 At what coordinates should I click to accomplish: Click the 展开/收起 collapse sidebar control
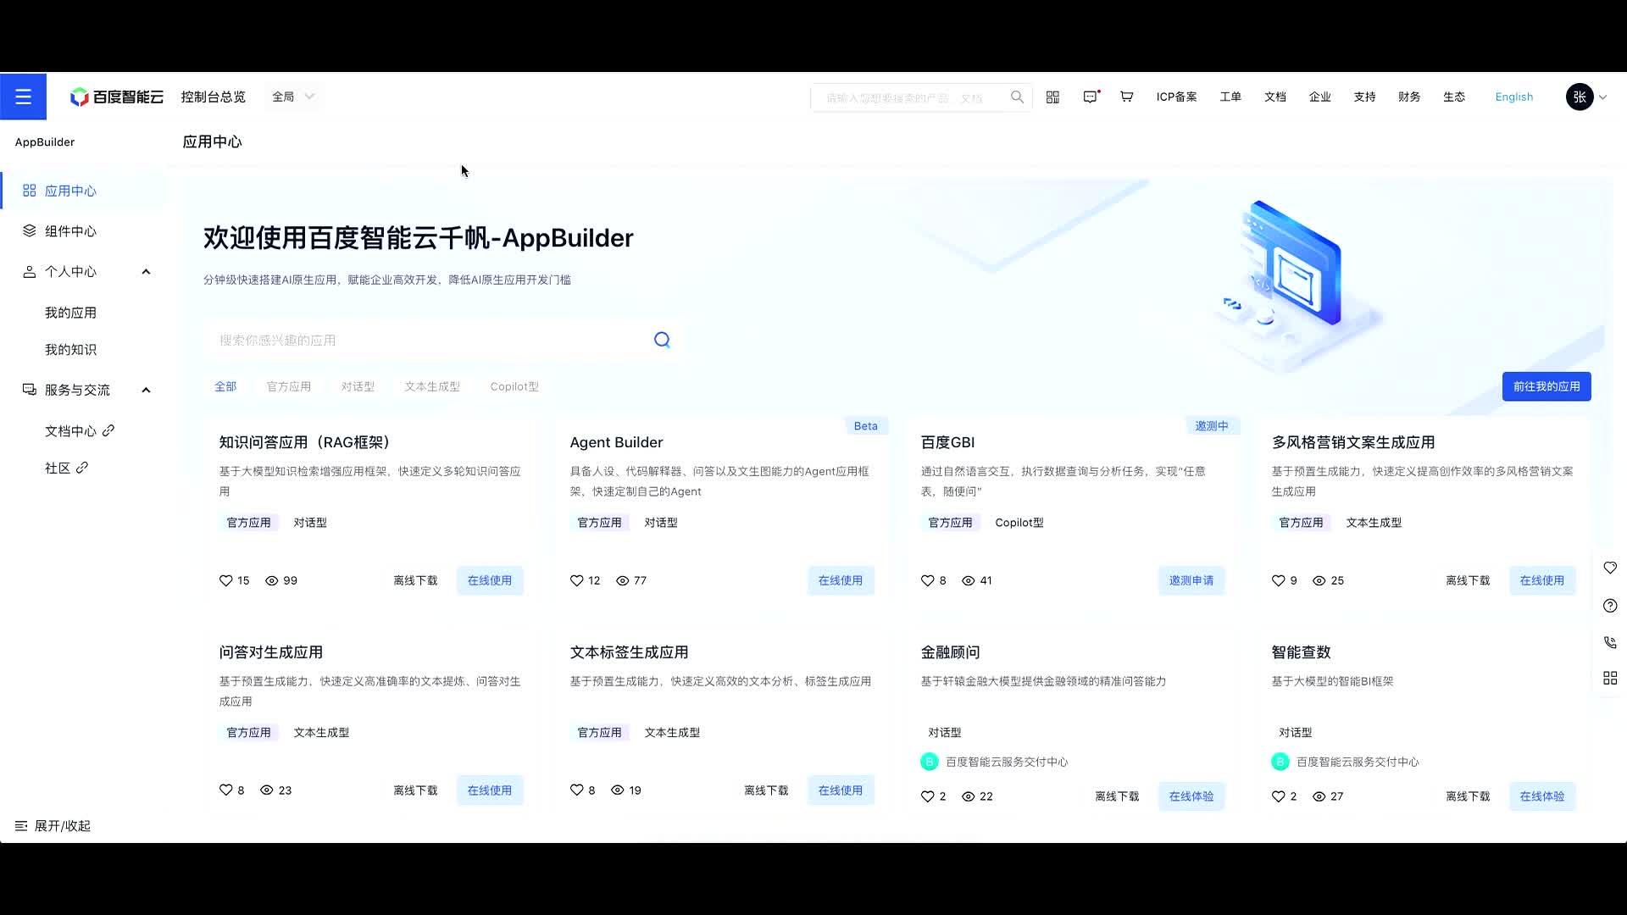pyautogui.click(x=53, y=826)
